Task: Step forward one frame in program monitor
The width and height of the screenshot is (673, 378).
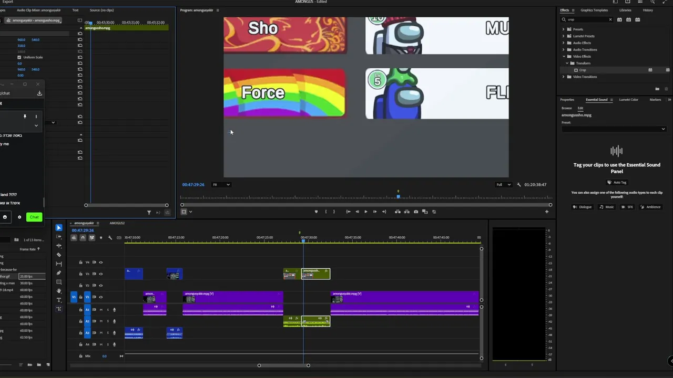Action: click(x=374, y=212)
